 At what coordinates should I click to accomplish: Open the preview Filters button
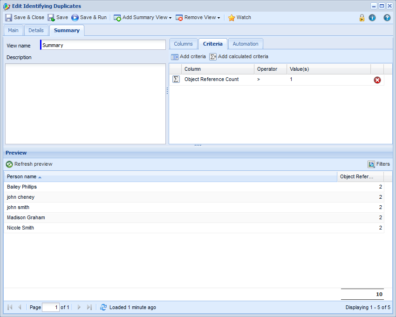click(379, 164)
